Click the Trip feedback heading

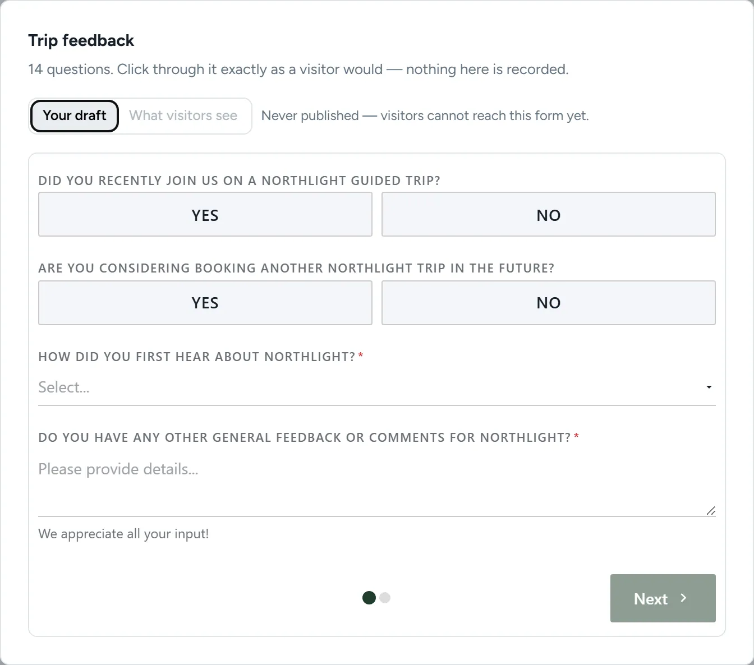point(81,40)
